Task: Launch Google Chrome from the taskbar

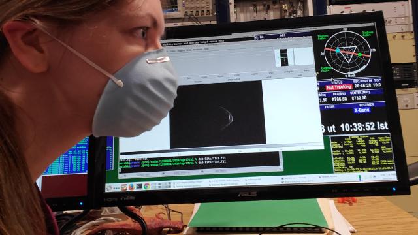Action: coord(146,187)
